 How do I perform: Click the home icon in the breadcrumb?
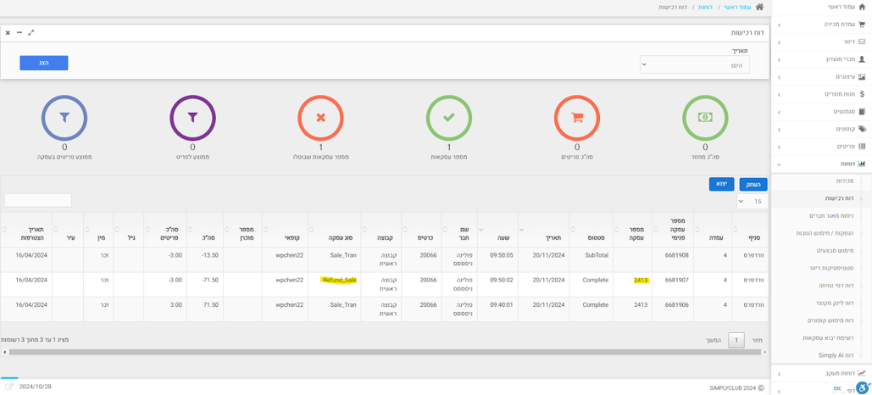pos(759,7)
